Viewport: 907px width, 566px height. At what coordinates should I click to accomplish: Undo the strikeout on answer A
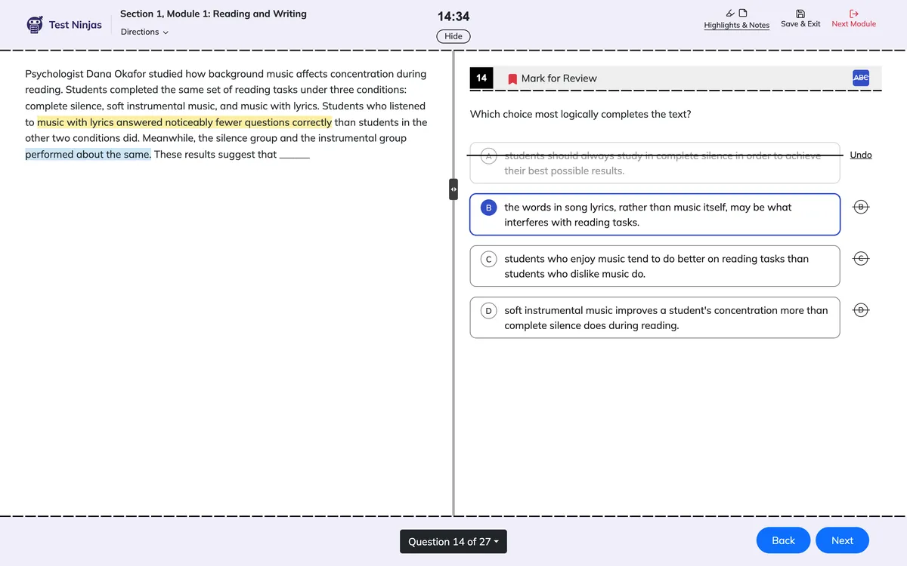(x=861, y=155)
